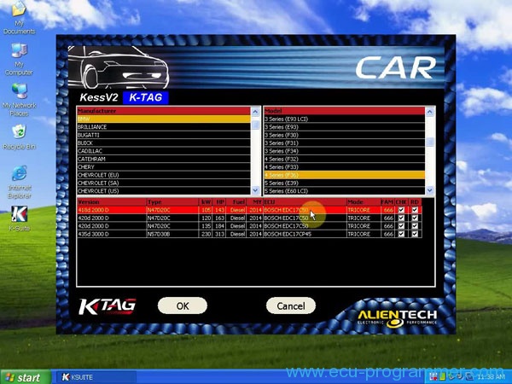This screenshot has width=512, height=384.
Task: Toggle CHK checkbox for 418d 2000 D row
Action: pyautogui.click(x=402, y=210)
